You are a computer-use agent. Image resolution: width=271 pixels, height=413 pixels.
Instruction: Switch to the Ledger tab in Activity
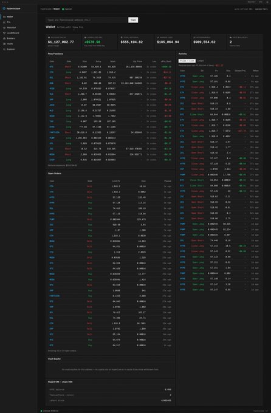coord(201,61)
